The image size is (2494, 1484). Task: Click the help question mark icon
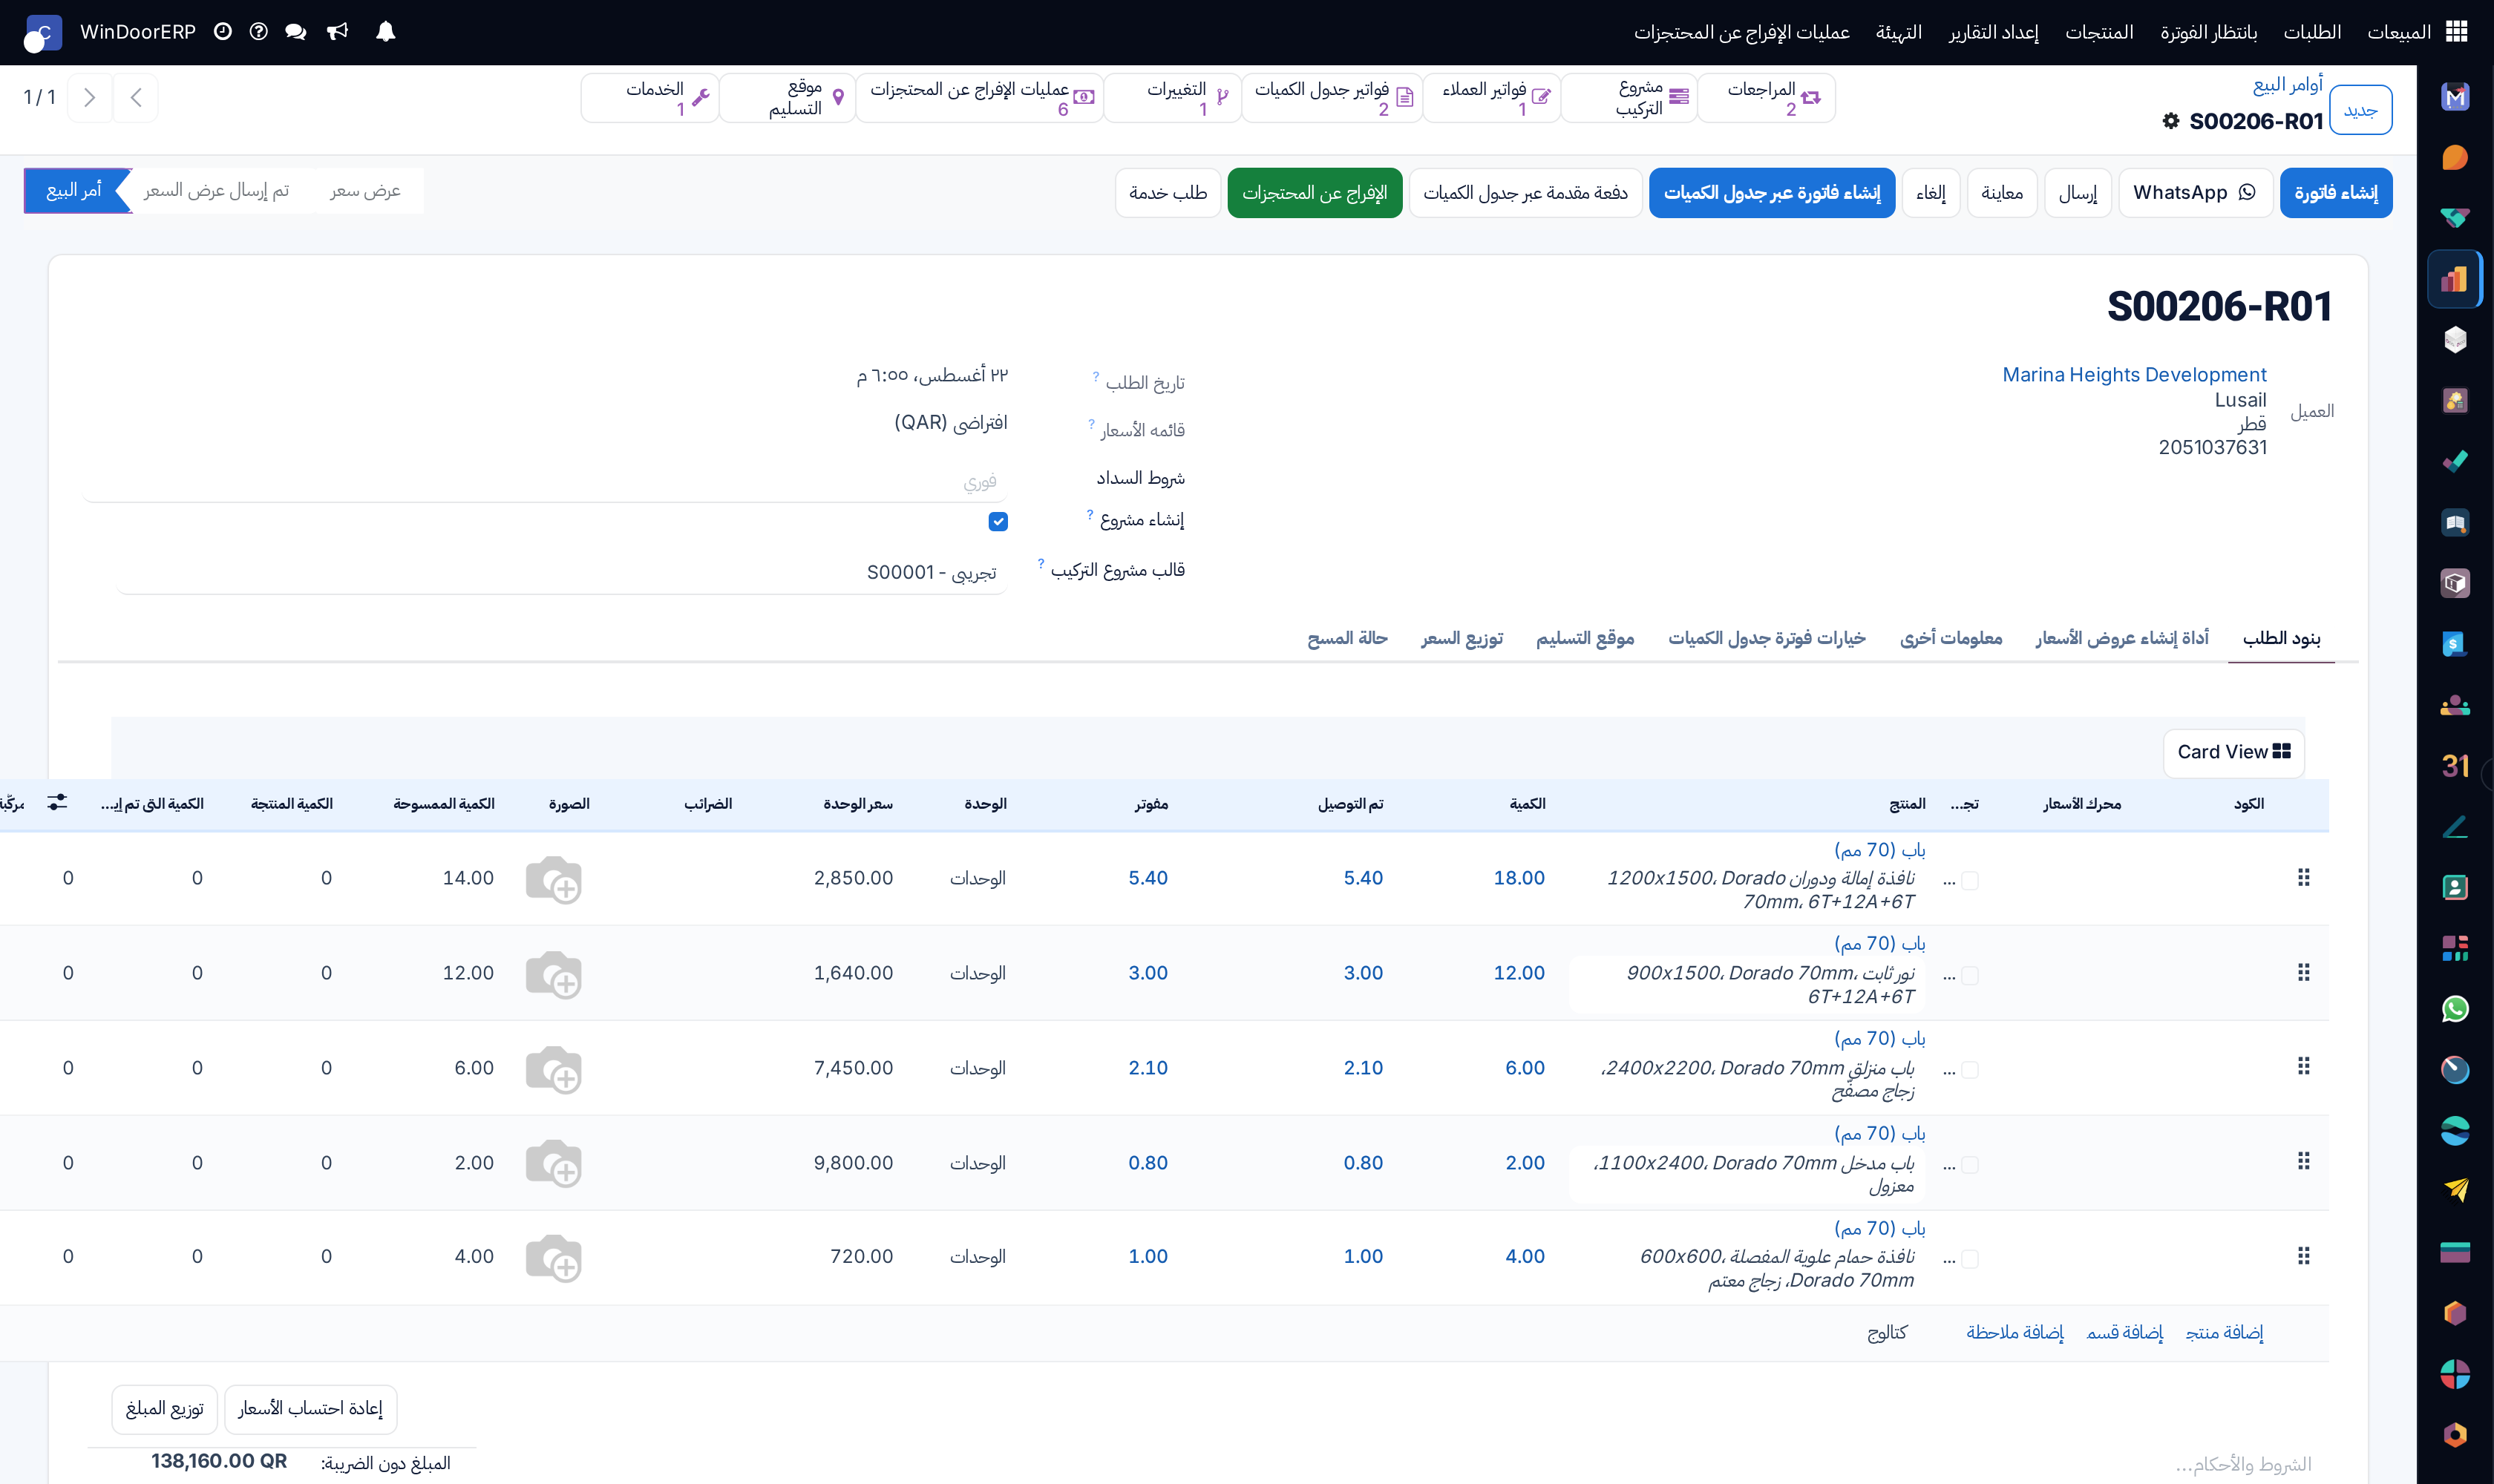pos(258,32)
